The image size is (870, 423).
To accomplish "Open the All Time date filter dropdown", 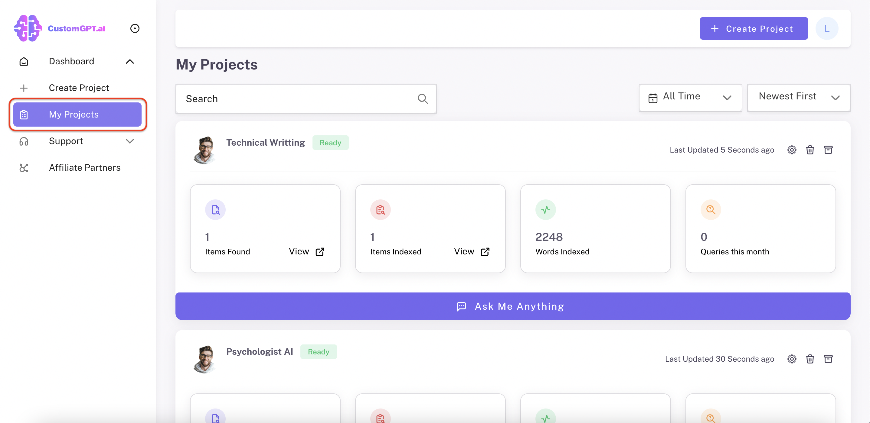I will point(690,98).
